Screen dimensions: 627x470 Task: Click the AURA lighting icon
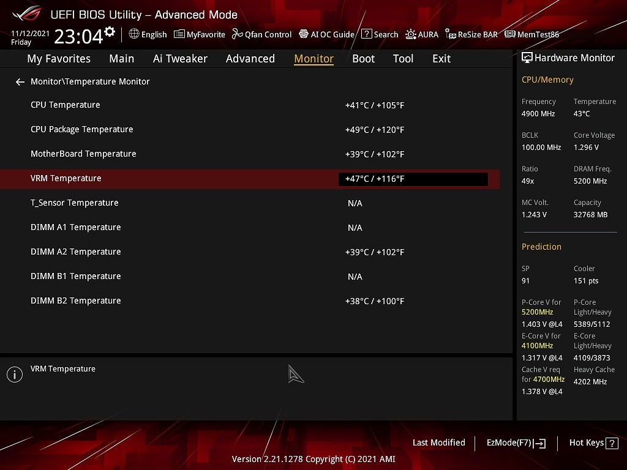coord(410,34)
